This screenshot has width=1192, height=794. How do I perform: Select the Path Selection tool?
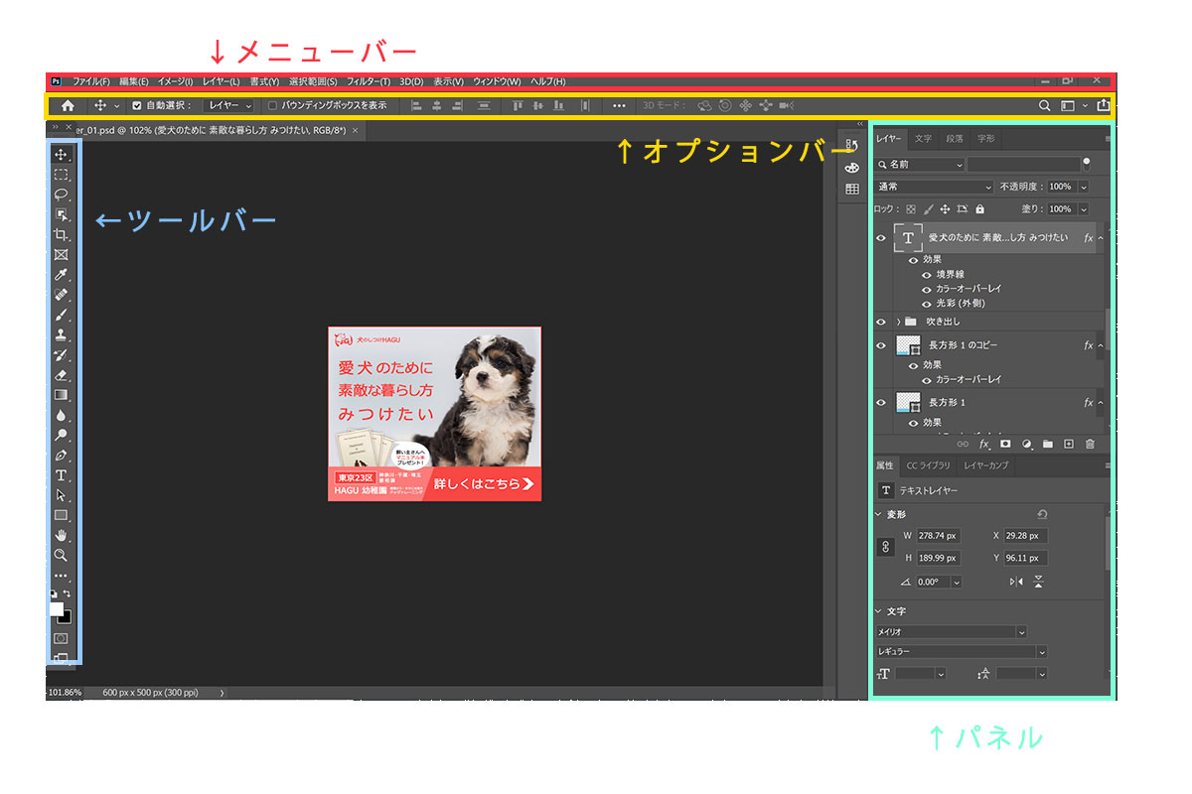61,495
